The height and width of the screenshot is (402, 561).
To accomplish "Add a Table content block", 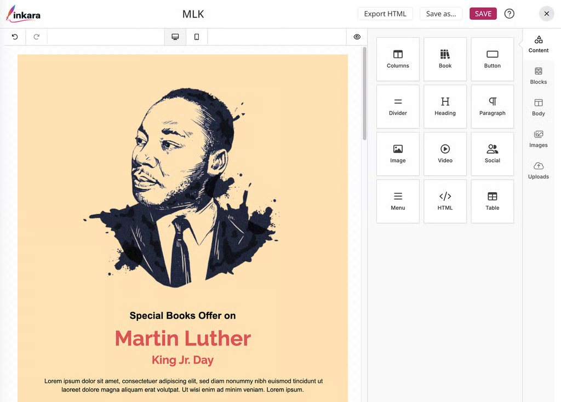I will click(493, 202).
